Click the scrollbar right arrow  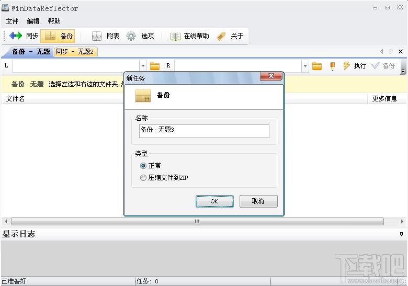pyautogui.click(x=402, y=222)
